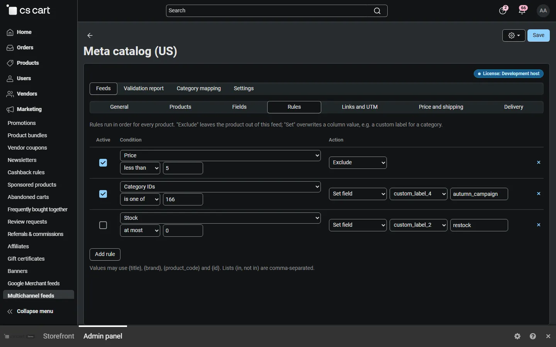
Task: Open the Price condition dropdown
Action: (220, 155)
